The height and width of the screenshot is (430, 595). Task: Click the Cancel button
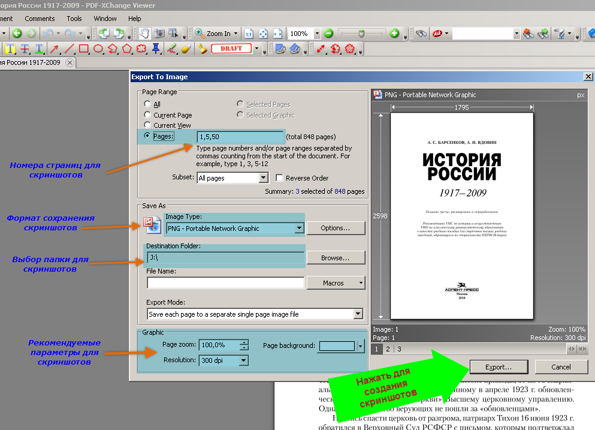tap(561, 367)
